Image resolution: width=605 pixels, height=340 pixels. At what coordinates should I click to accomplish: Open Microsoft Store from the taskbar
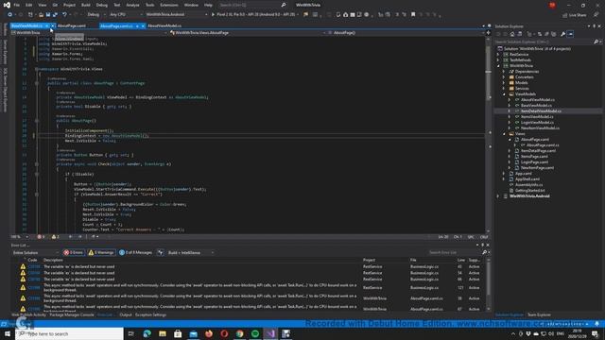pos(178,333)
